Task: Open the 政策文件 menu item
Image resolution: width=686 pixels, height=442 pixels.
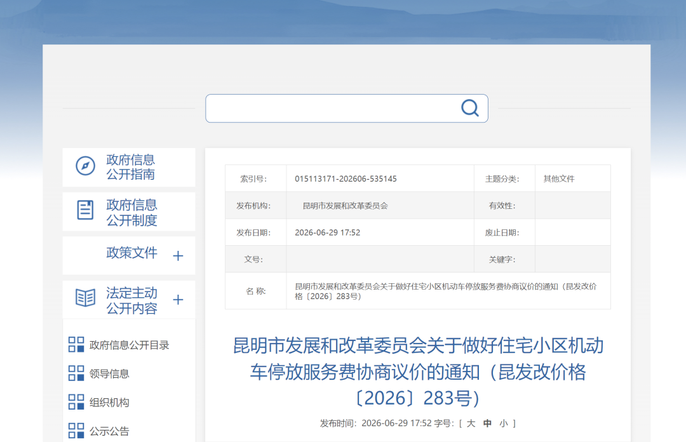Action: (128, 255)
